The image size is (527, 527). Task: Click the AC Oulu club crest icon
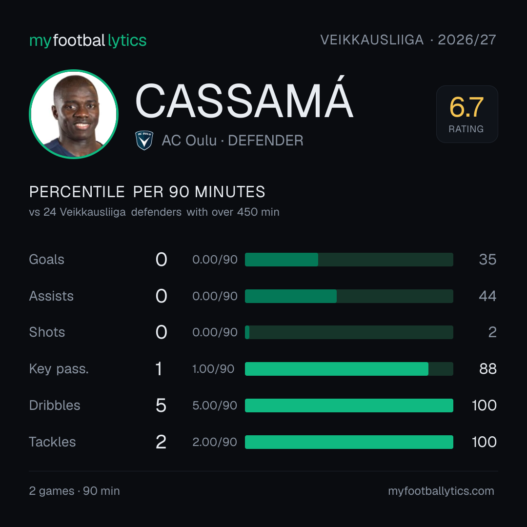(144, 140)
